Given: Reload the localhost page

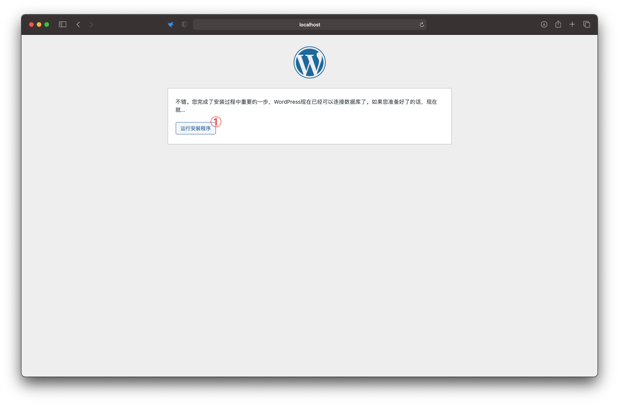Looking at the screenshot, I should tap(421, 24).
